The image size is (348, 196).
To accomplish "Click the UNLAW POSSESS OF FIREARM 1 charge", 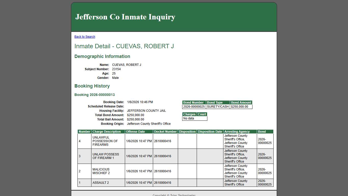I will tap(105, 156).
